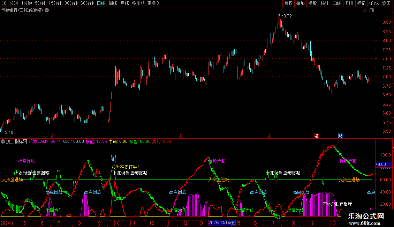Open 多周期 multi-period view
Viewport: 394px width, 227px height.
click(x=138, y=3)
